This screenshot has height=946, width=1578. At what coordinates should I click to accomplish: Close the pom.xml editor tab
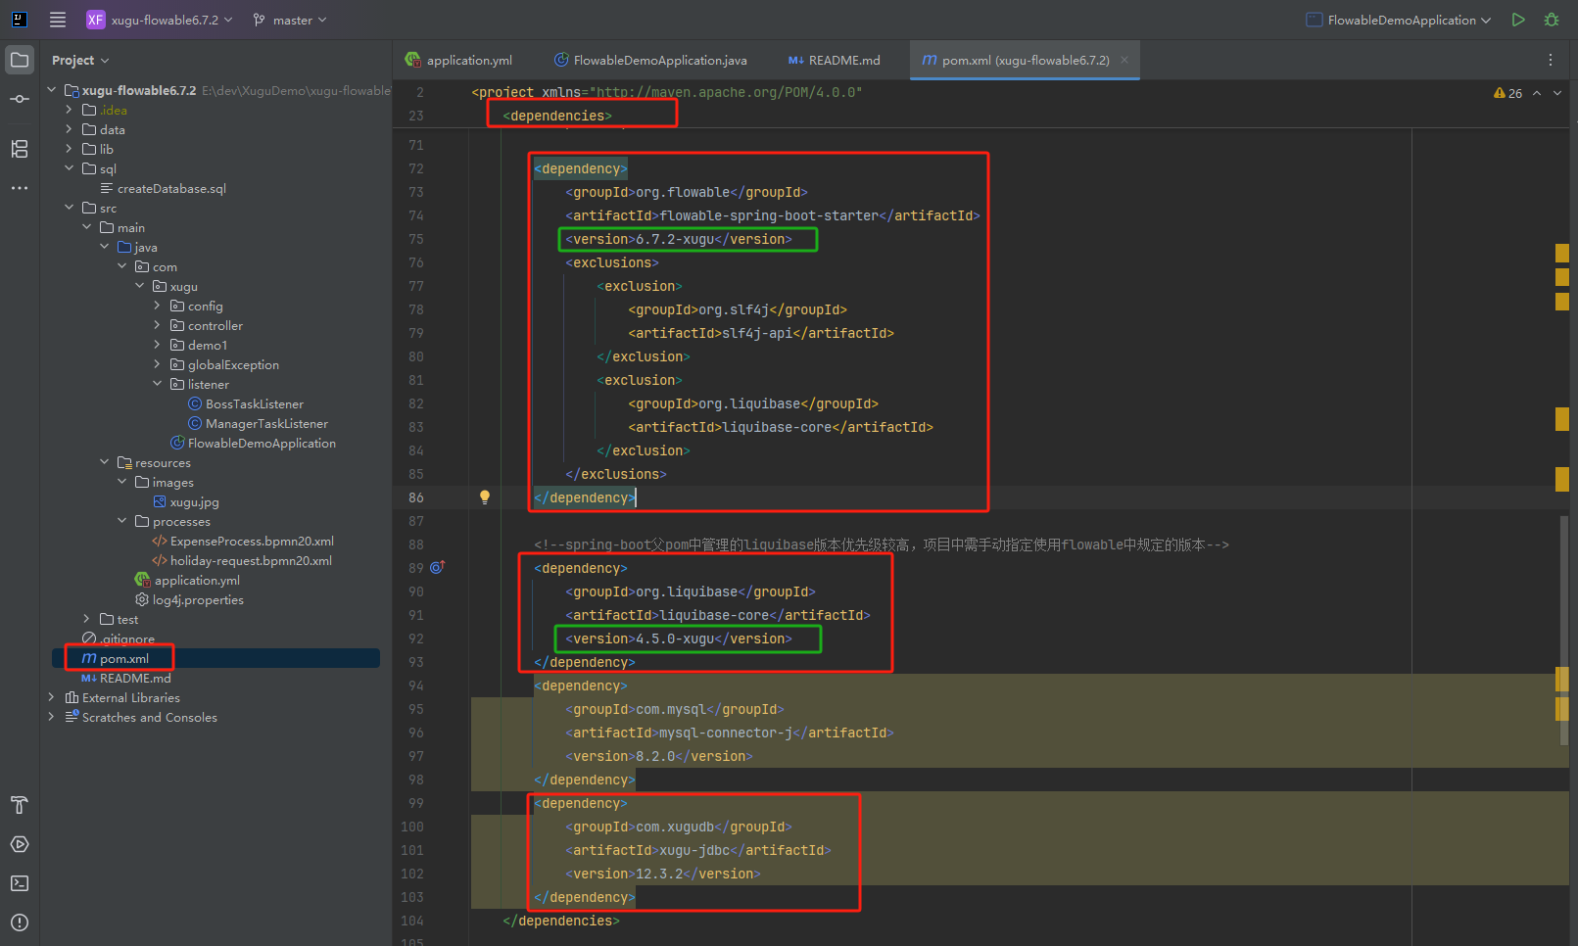1124,60
